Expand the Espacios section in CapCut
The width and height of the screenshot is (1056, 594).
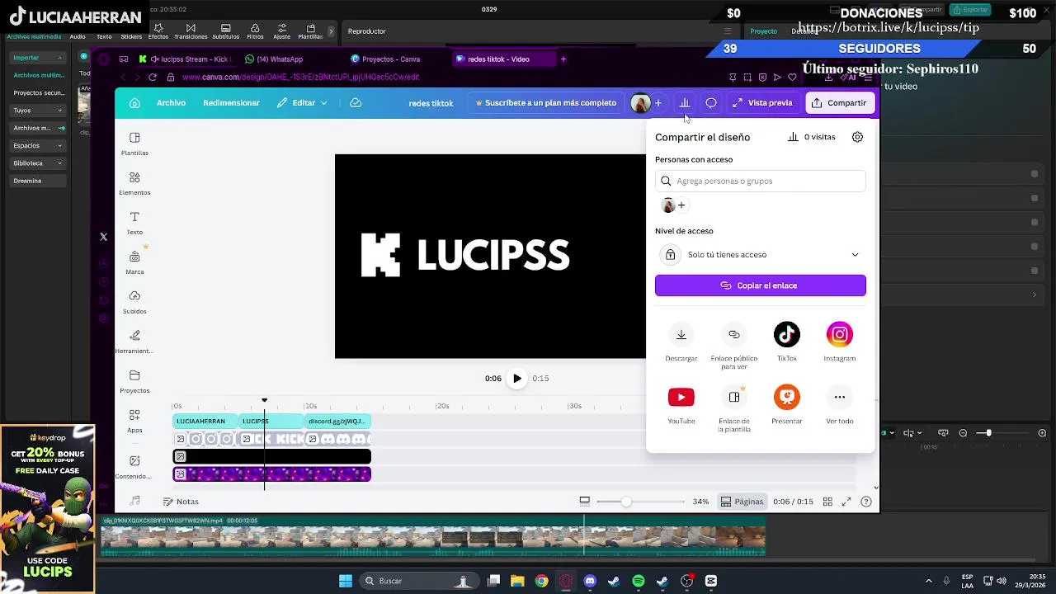coord(38,145)
